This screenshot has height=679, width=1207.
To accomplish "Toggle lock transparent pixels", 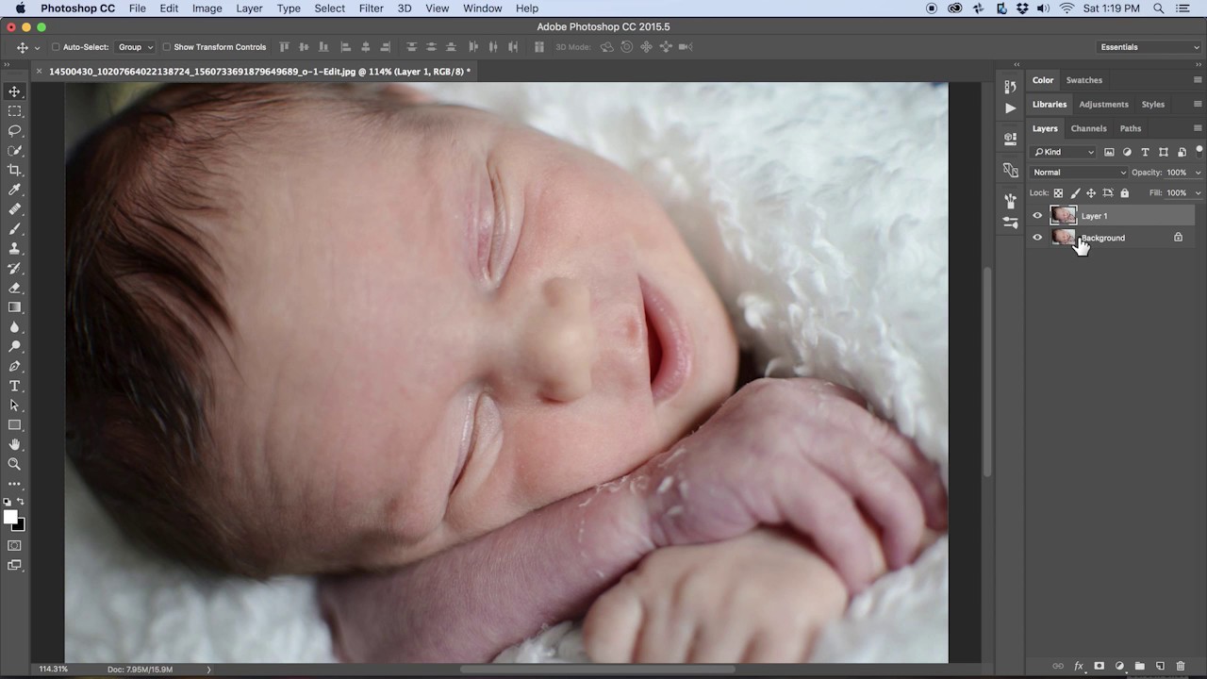I will [1058, 193].
